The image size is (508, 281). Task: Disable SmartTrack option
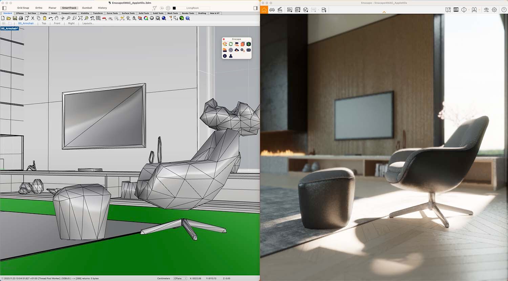click(x=69, y=8)
